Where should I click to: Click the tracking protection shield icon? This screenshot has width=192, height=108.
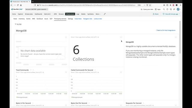[x=35, y=5]
